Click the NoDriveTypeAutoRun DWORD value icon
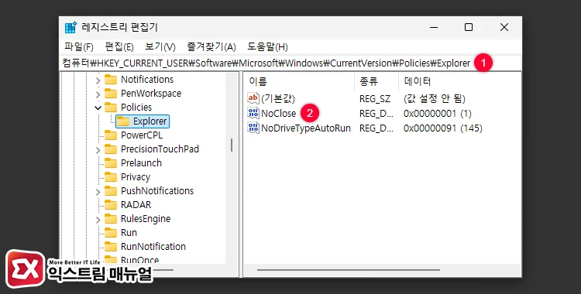Image resolution: width=581 pixels, height=294 pixels. tap(253, 128)
